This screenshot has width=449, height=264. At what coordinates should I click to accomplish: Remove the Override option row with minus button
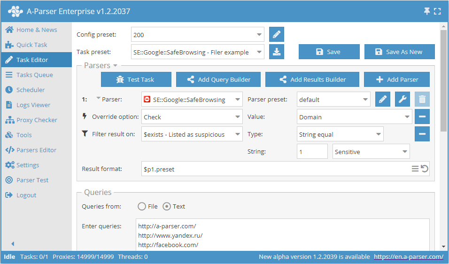click(x=422, y=117)
